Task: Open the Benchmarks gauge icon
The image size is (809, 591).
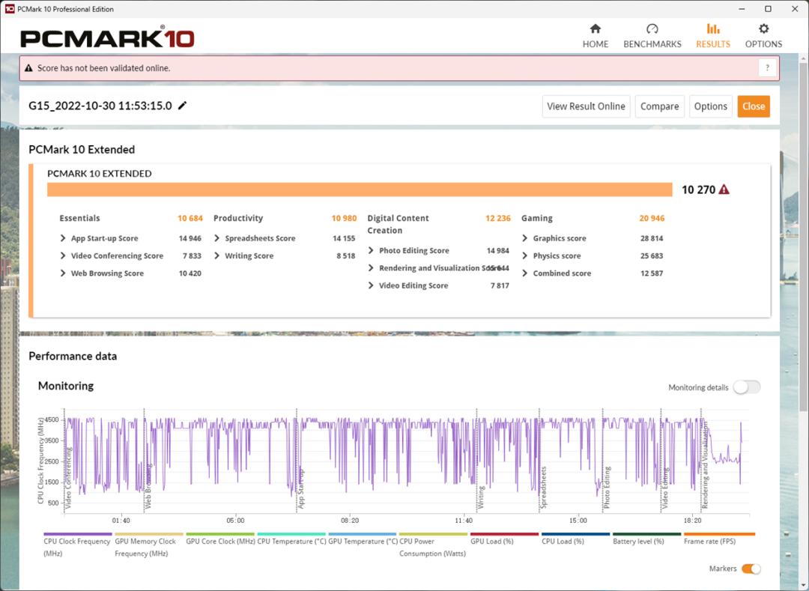Action: coord(652,29)
